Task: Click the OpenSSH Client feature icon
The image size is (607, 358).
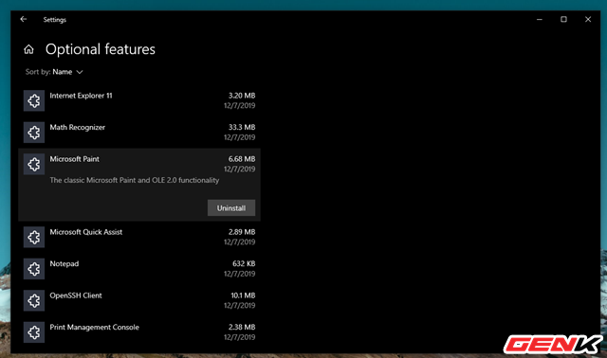Action: 34,300
